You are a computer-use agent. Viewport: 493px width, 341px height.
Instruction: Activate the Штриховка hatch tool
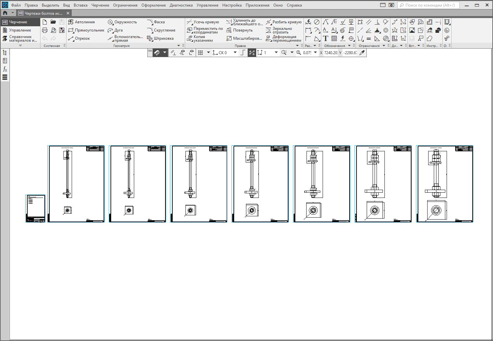[x=160, y=38]
